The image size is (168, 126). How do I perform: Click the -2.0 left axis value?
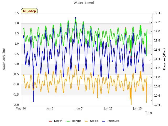pyautogui.click(x=16, y=105)
